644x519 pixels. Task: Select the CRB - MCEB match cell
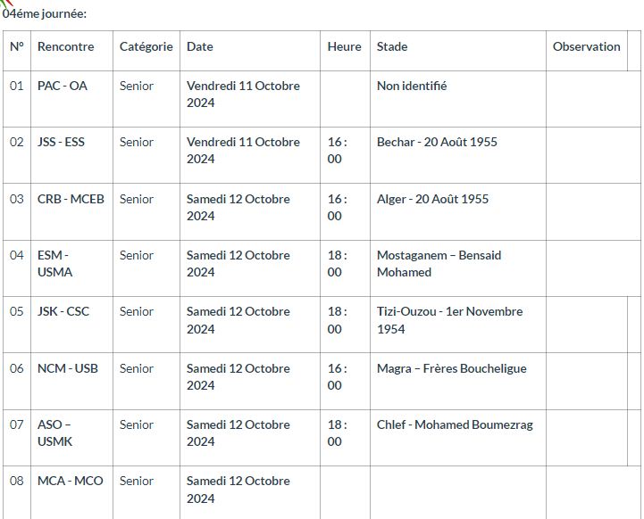click(x=71, y=199)
